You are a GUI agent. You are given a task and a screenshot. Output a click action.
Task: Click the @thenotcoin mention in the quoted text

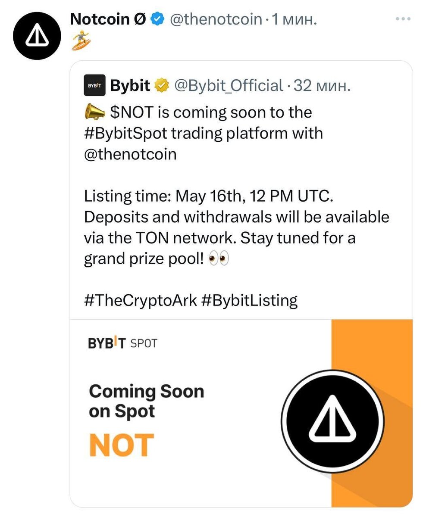pyautogui.click(x=130, y=154)
